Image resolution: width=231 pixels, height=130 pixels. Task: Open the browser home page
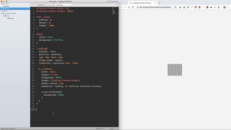point(133,7)
